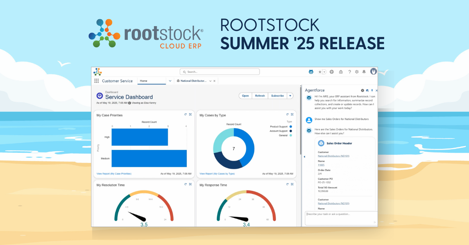Screen dimensions: 469x245
Task: Pin the Agentforce panel
Action: [372, 90]
